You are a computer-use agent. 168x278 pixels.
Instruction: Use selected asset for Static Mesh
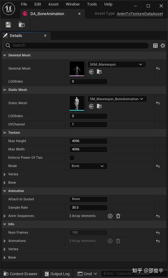(91, 106)
